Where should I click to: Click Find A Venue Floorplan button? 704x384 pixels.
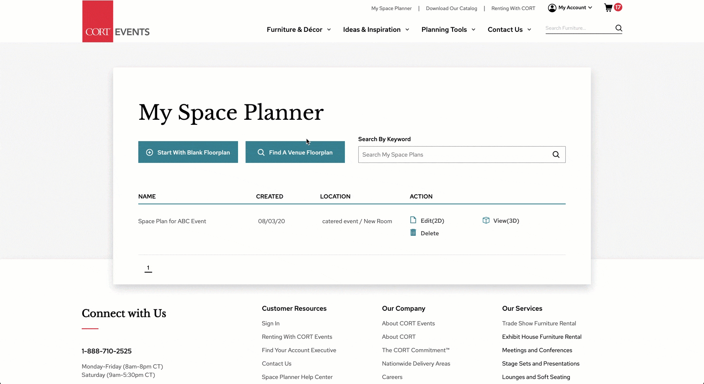click(295, 152)
